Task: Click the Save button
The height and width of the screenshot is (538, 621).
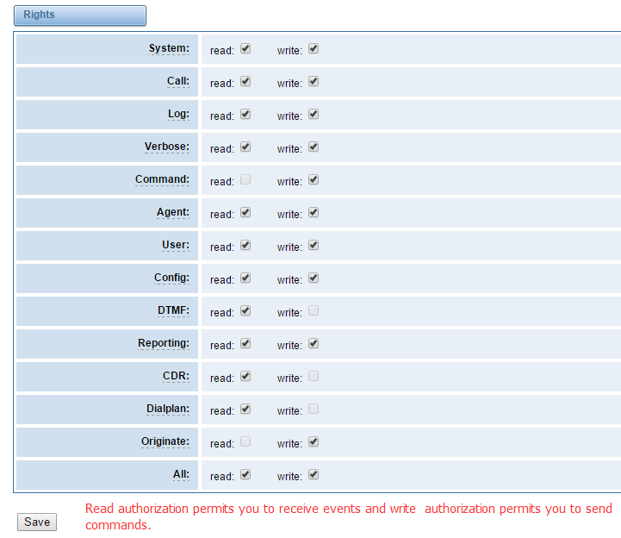Action: 37,522
